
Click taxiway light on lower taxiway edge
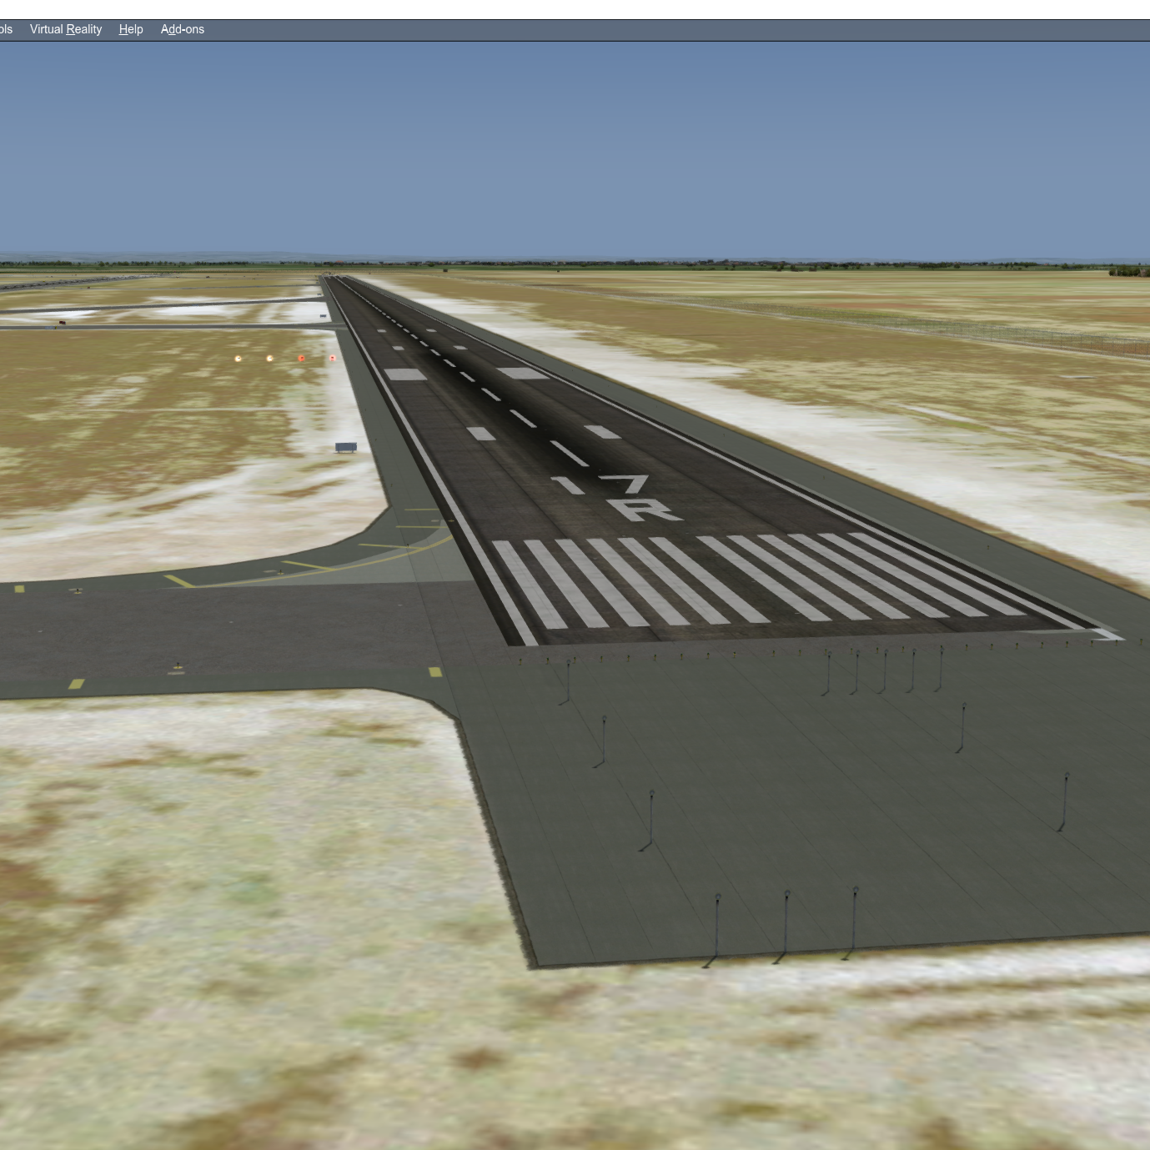click(x=177, y=667)
